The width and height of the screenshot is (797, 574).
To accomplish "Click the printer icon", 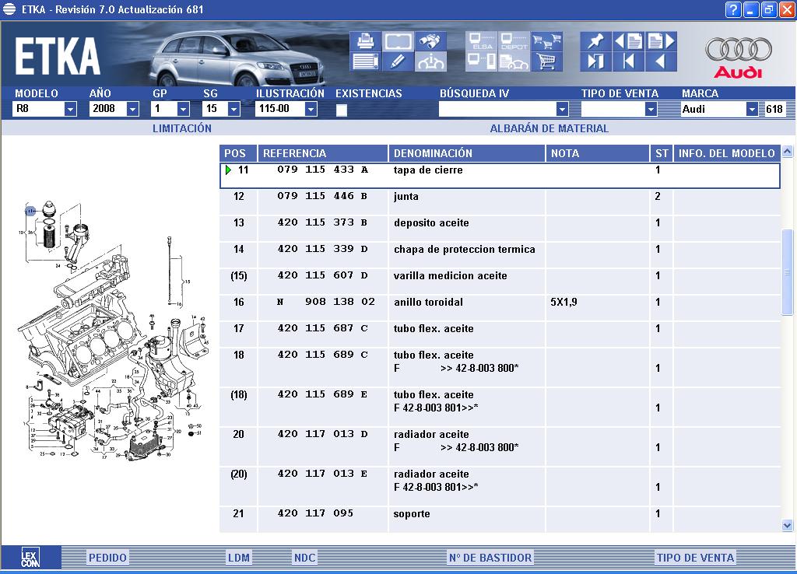I will [x=365, y=40].
